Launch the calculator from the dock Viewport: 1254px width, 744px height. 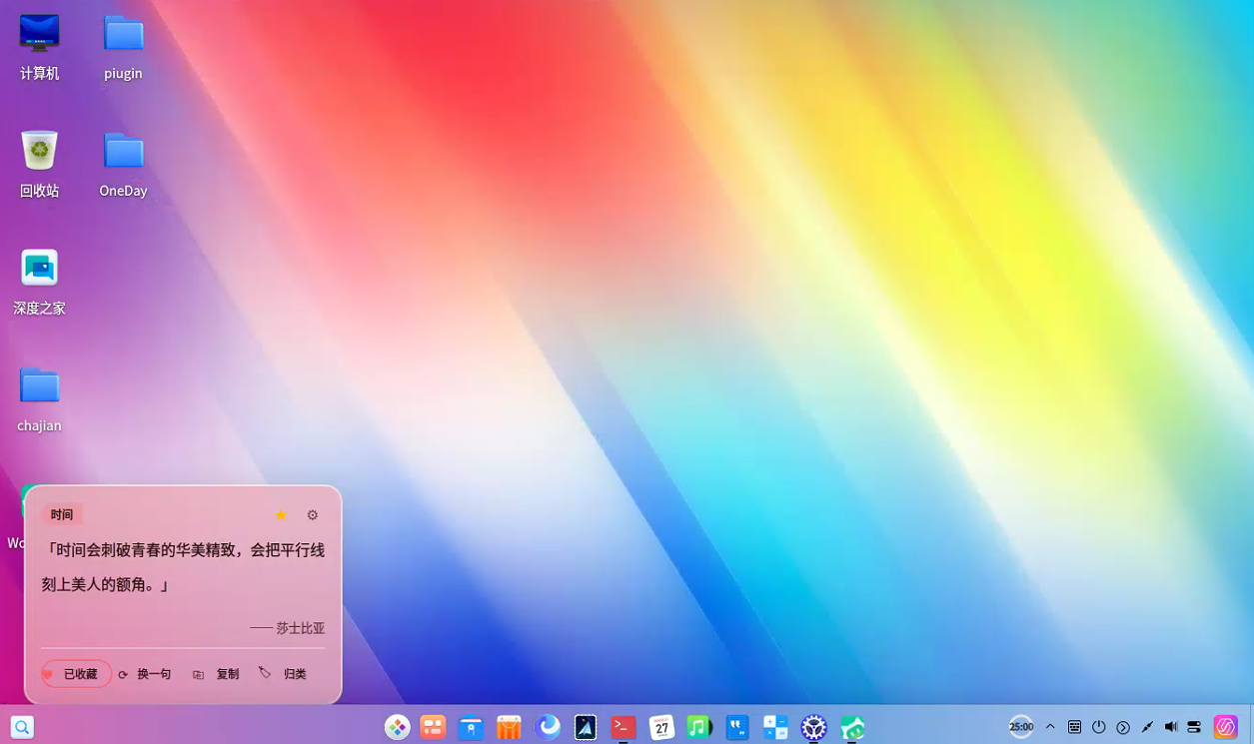[x=775, y=727]
